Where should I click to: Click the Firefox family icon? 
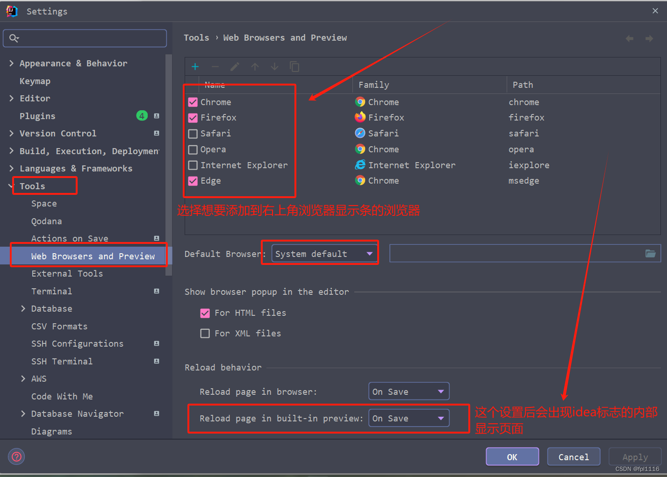360,117
